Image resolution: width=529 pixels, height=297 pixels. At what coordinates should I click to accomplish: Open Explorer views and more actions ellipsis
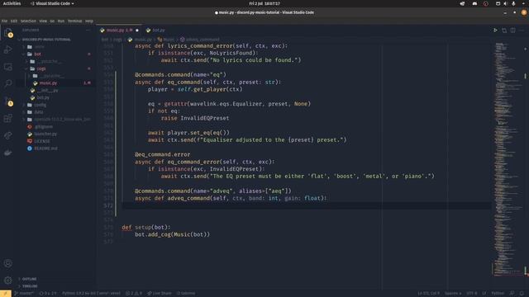[x=88, y=30]
